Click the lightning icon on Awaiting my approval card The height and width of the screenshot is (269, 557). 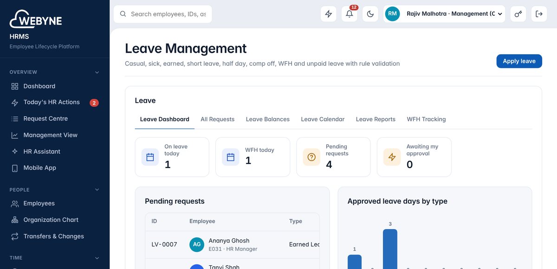[392, 157]
